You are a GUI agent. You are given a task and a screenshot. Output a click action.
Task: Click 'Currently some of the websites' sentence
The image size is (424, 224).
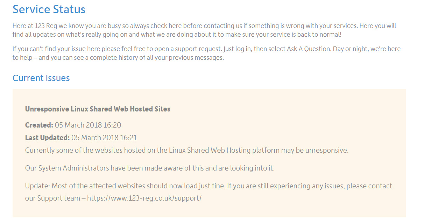click(x=187, y=150)
